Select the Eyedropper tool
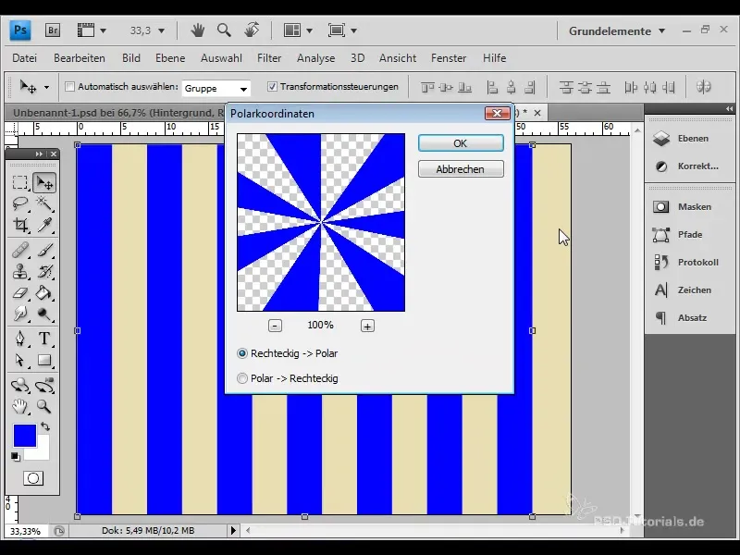The height and width of the screenshot is (555, 740). pos(44,225)
